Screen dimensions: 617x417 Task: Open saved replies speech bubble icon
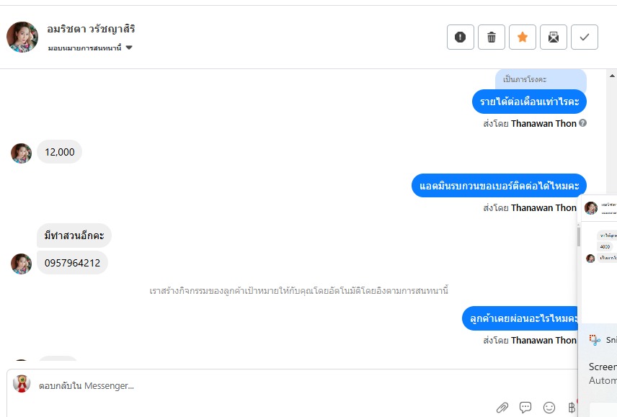tap(525, 407)
